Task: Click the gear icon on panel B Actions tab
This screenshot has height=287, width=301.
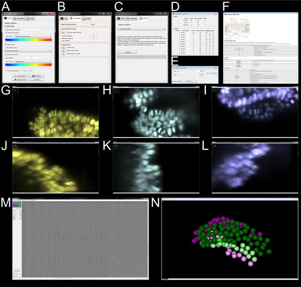Action: (84, 18)
